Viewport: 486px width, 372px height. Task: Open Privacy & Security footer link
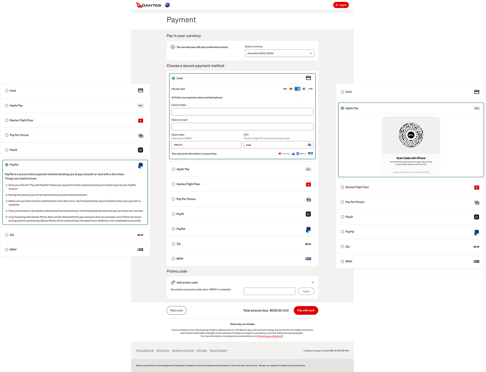point(145,351)
